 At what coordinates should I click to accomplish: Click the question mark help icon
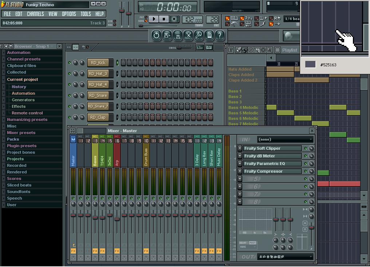[x=220, y=35]
